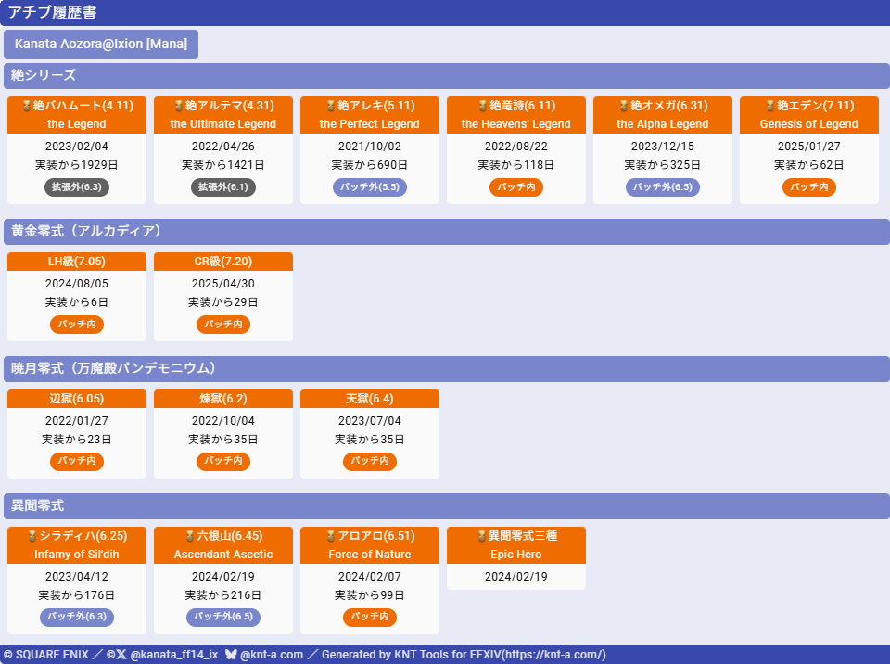890x664 pixels.
Task: Click the X logo icon in the footer
Action: (x=121, y=655)
